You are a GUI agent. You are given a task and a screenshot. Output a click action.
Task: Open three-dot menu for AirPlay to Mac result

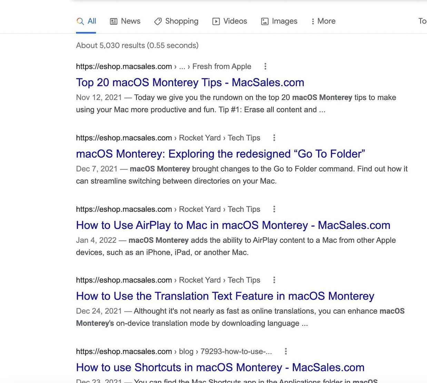click(274, 209)
